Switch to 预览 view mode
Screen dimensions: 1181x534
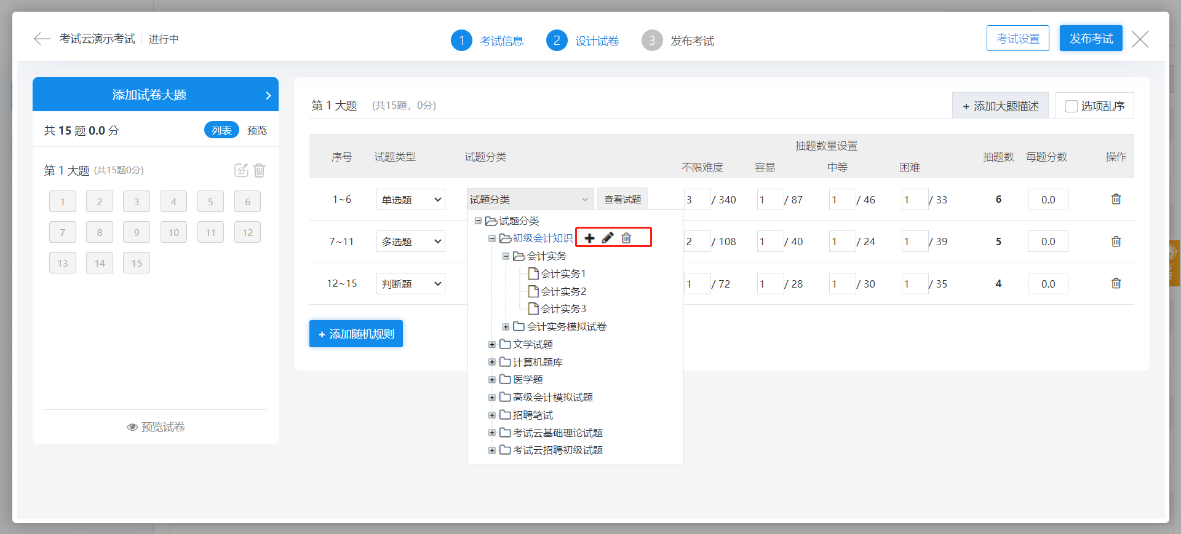(x=256, y=130)
